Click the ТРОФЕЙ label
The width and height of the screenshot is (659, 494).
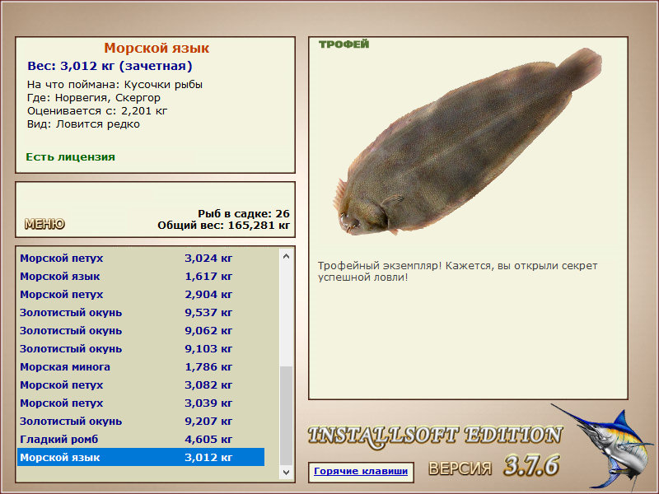[x=344, y=44]
